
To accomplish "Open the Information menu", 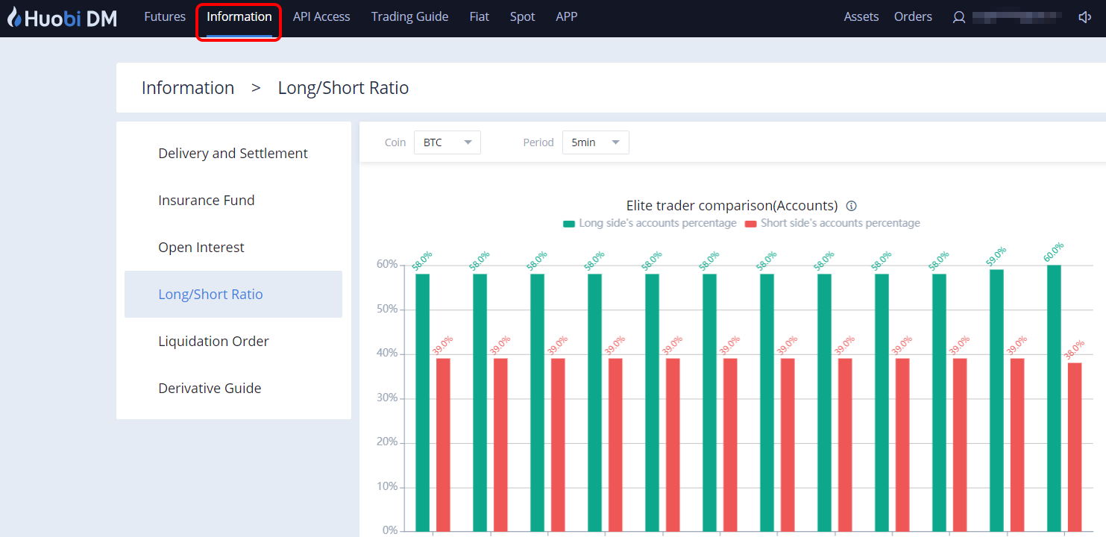I will [239, 16].
